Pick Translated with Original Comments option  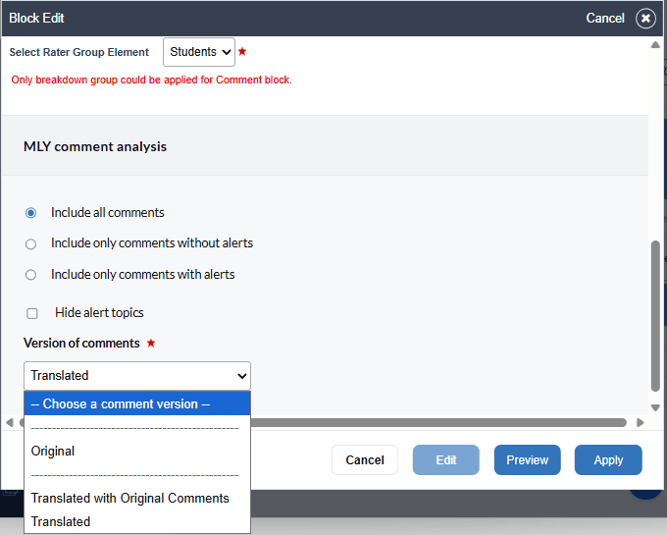tap(137, 498)
